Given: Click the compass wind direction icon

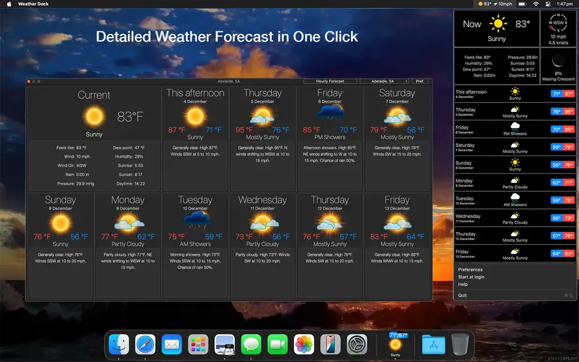Looking at the screenshot, I should 558,23.
